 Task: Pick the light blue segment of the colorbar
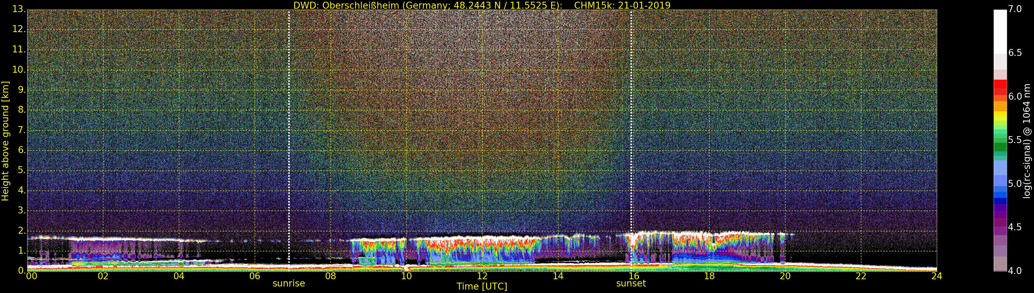1000,168
